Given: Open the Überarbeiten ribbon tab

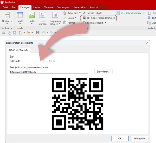Looking at the screenshot, I should click(79, 7).
